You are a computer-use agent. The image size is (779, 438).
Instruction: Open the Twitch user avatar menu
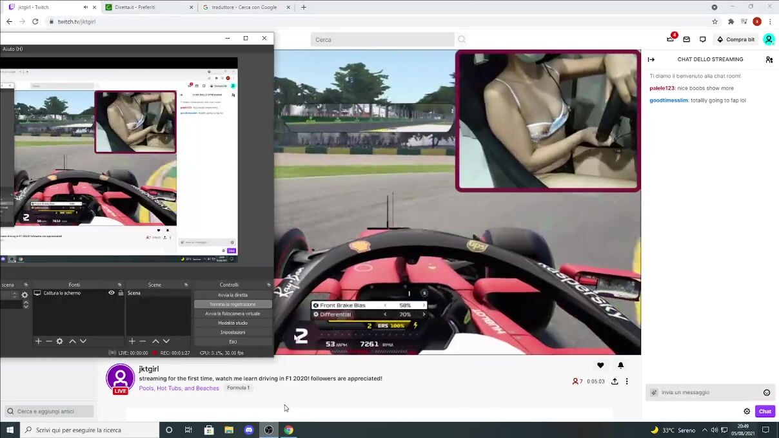769,39
